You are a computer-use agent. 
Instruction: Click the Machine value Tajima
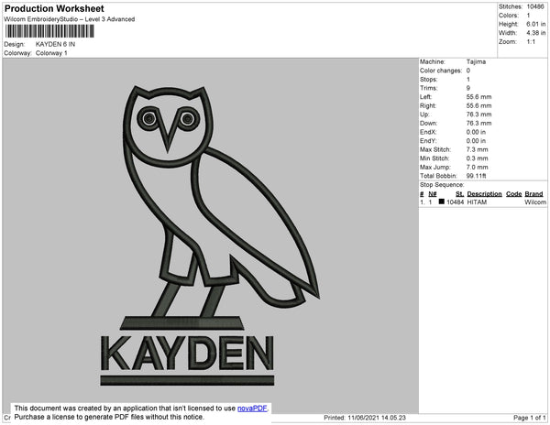pyautogui.click(x=476, y=61)
